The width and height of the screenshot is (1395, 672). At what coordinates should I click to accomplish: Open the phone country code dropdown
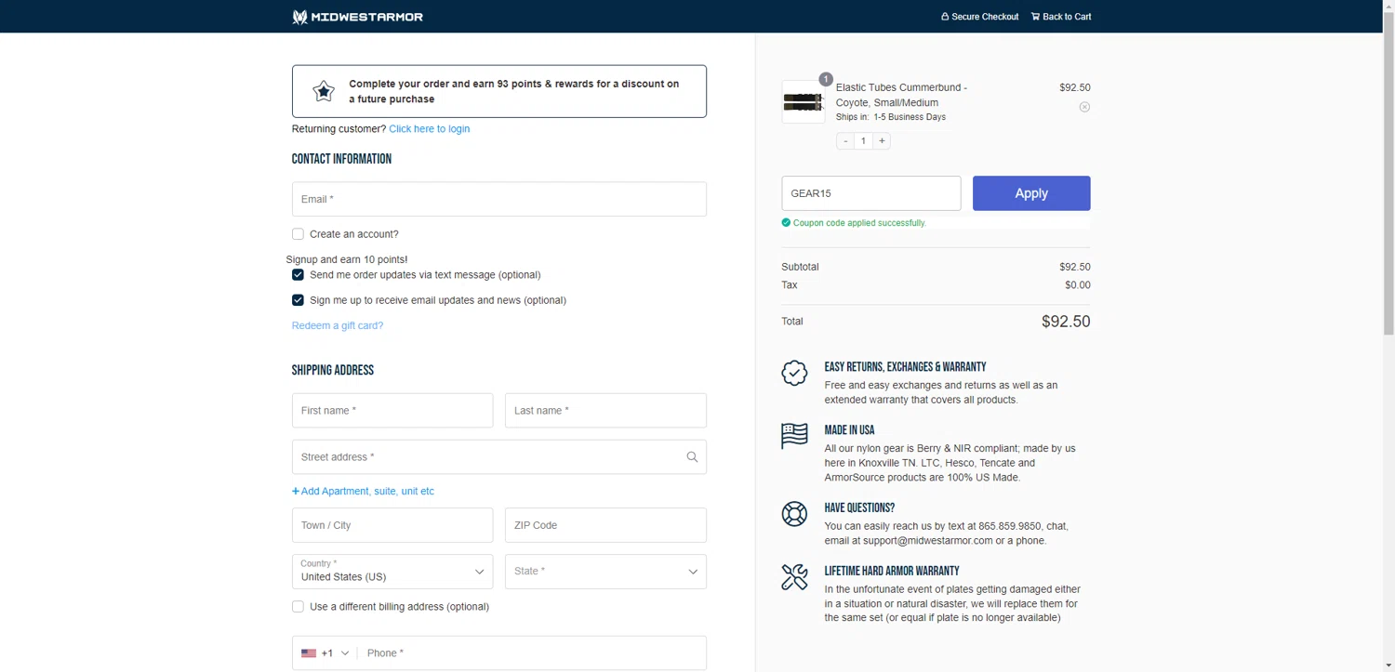[x=325, y=653]
